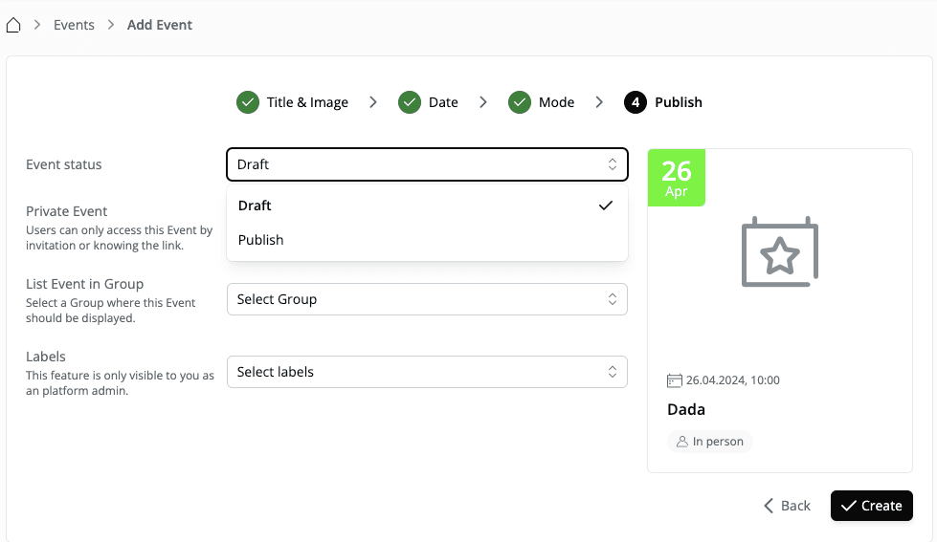Image resolution: width=937 pixels, height=542 pixels.
Task: Expand the Select labels dropdown
Action: [427, 372]
